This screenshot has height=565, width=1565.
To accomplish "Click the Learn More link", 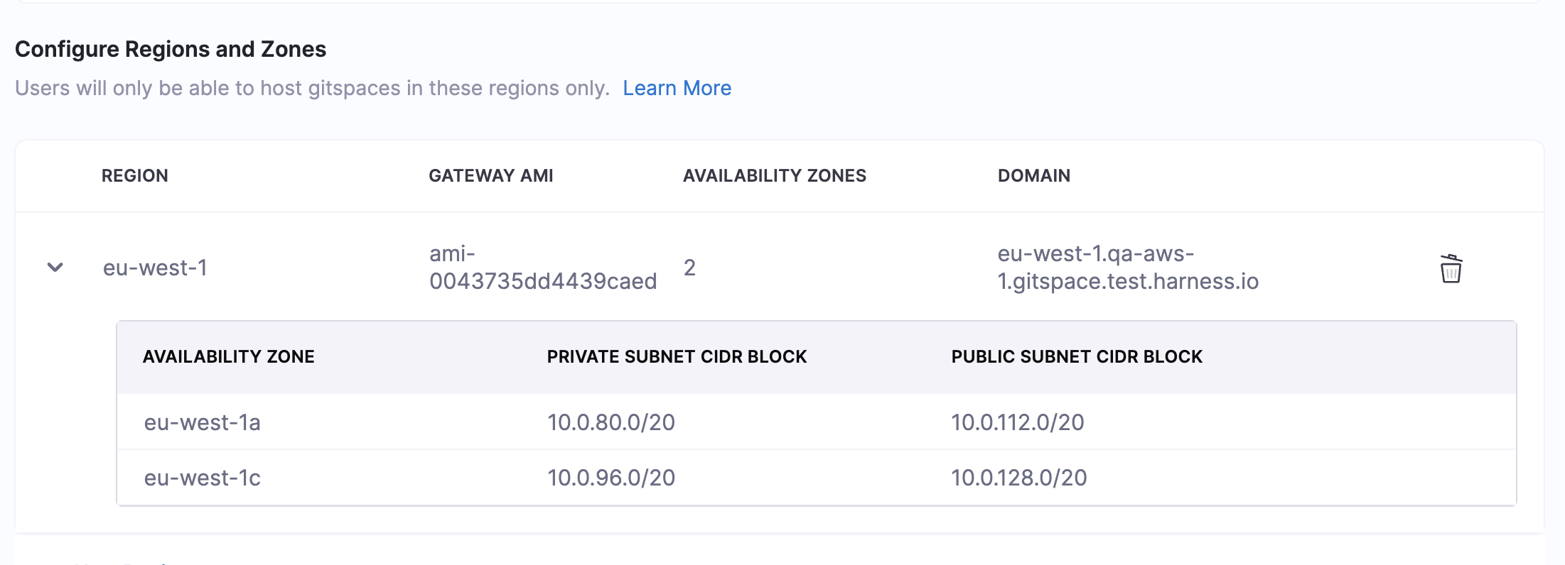I will pyautogui.click(x=677, y=88).
